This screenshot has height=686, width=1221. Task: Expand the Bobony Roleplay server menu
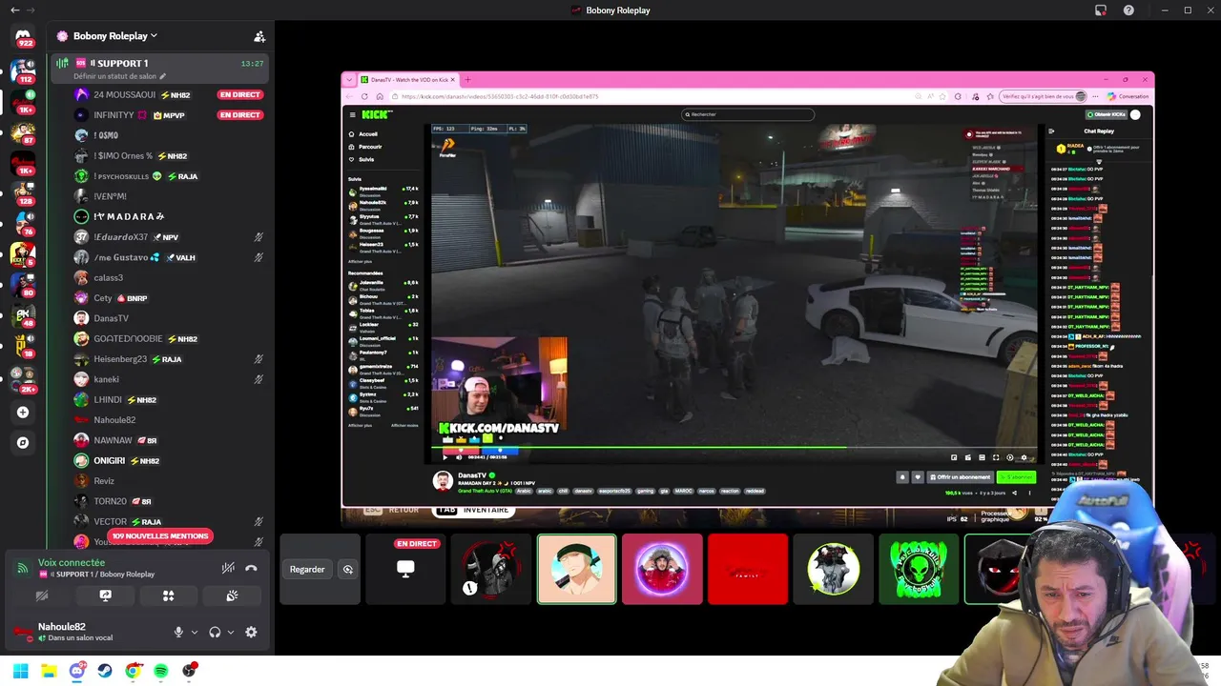pos(114,36)
